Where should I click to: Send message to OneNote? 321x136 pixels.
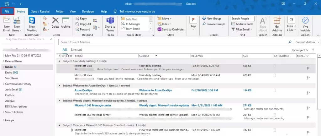pyautogui.click(x=171, y=29)
